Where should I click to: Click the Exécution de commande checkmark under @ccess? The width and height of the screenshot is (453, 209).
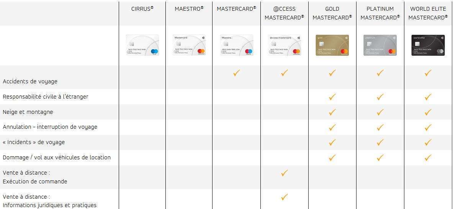click(284, 173)
